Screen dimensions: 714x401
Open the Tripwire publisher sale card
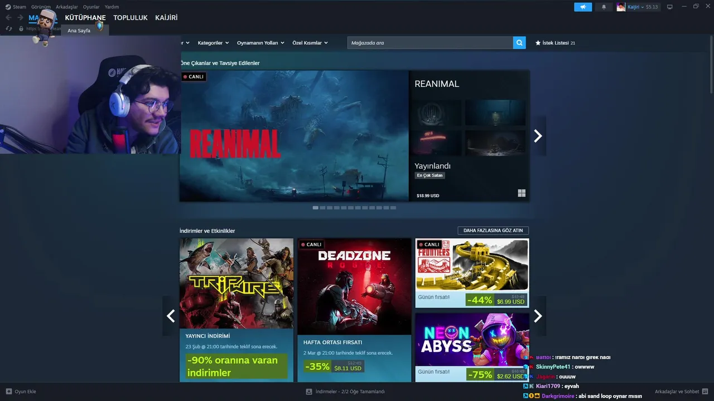(x=237, y=310)
